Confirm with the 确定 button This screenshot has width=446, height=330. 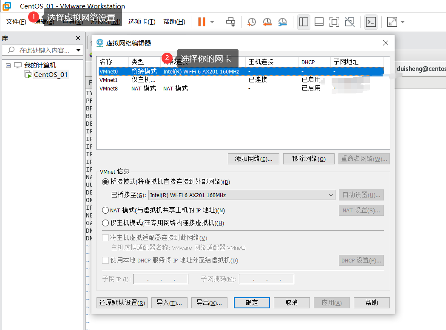click(252, 303)
